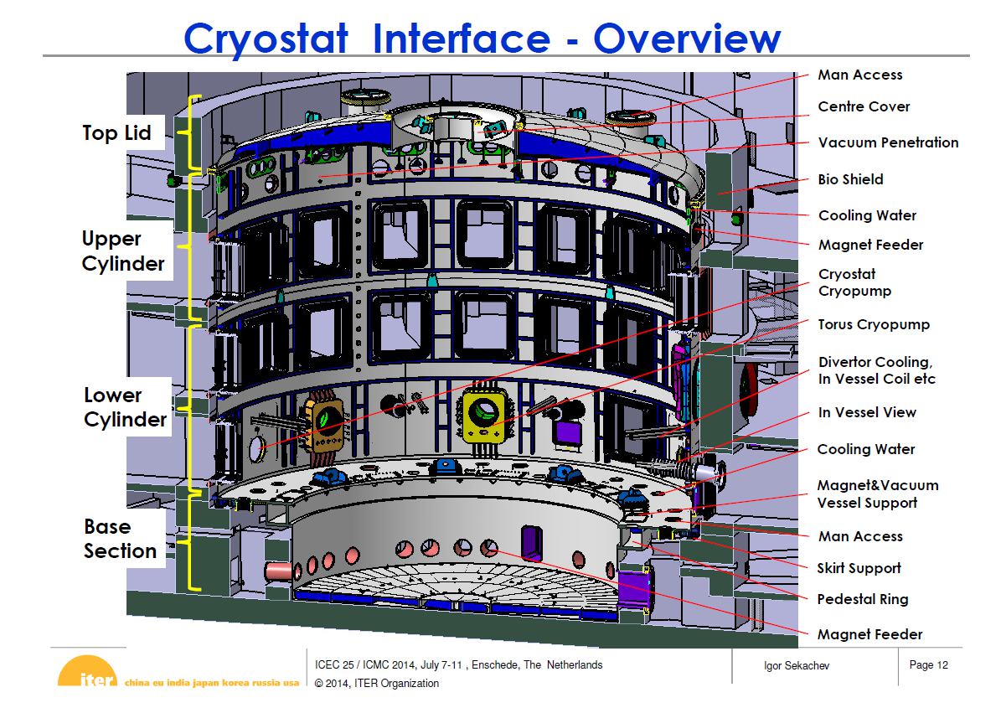Click the 'In Vessel View' label

(867, 412)
